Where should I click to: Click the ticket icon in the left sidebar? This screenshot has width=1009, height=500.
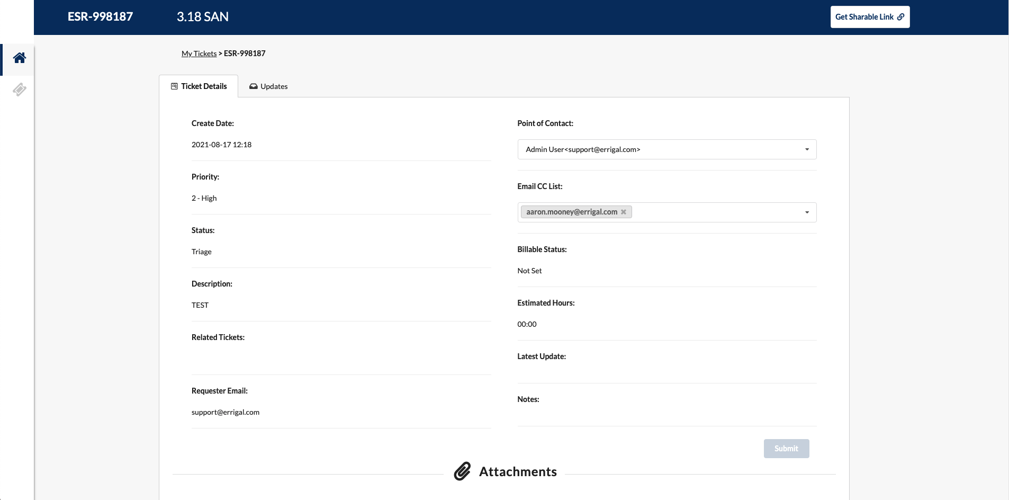pos(20,90)
